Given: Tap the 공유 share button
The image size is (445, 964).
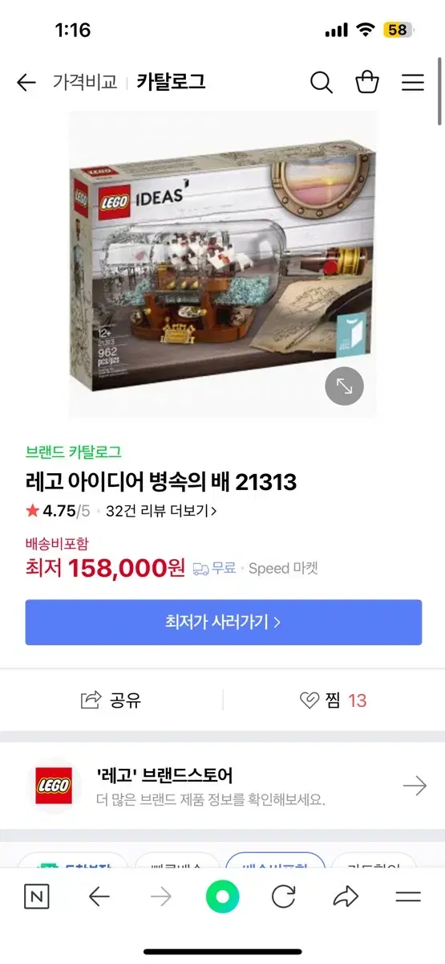Looking at the screenshot, I should tap(111, 701).
